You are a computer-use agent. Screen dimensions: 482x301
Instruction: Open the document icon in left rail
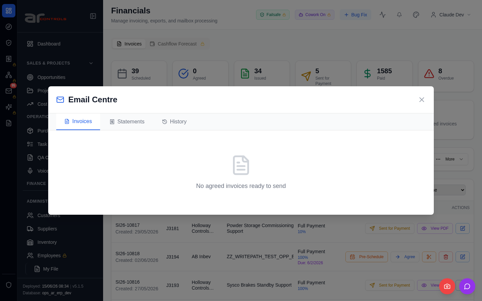click(x=9, y=123)
